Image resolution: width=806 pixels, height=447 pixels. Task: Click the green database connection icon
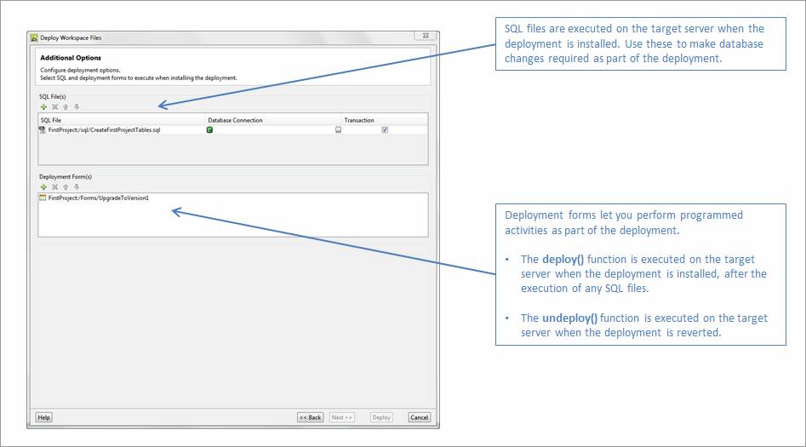209,129
